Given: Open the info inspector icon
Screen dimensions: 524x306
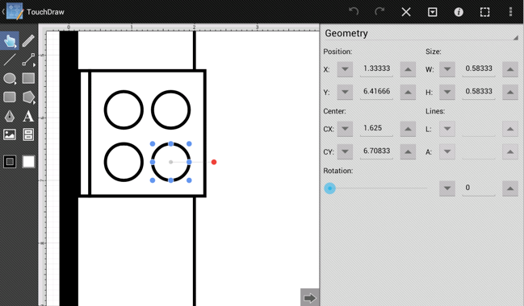Looking at the screenshot, I should tap(459, 12).
